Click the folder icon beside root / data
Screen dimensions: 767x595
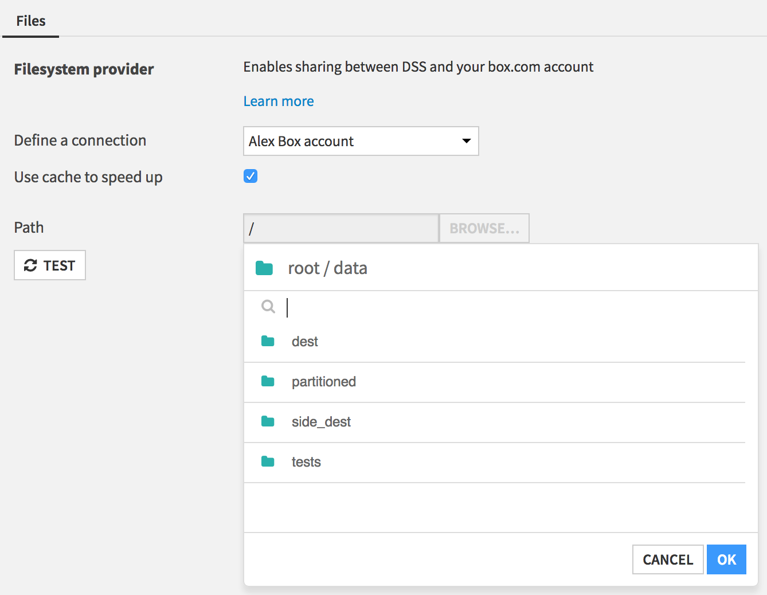(264, 268)
